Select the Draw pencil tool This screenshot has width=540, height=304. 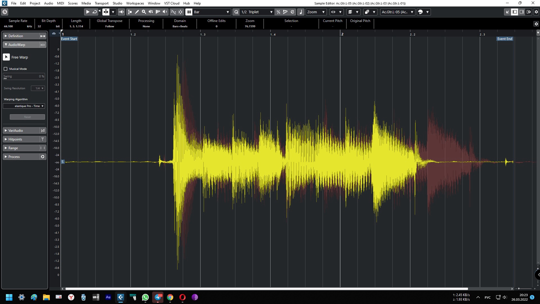tap(137, 12)
